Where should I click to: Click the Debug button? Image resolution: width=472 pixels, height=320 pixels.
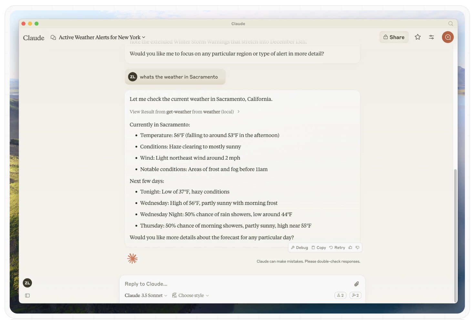(x=300, y=248)
